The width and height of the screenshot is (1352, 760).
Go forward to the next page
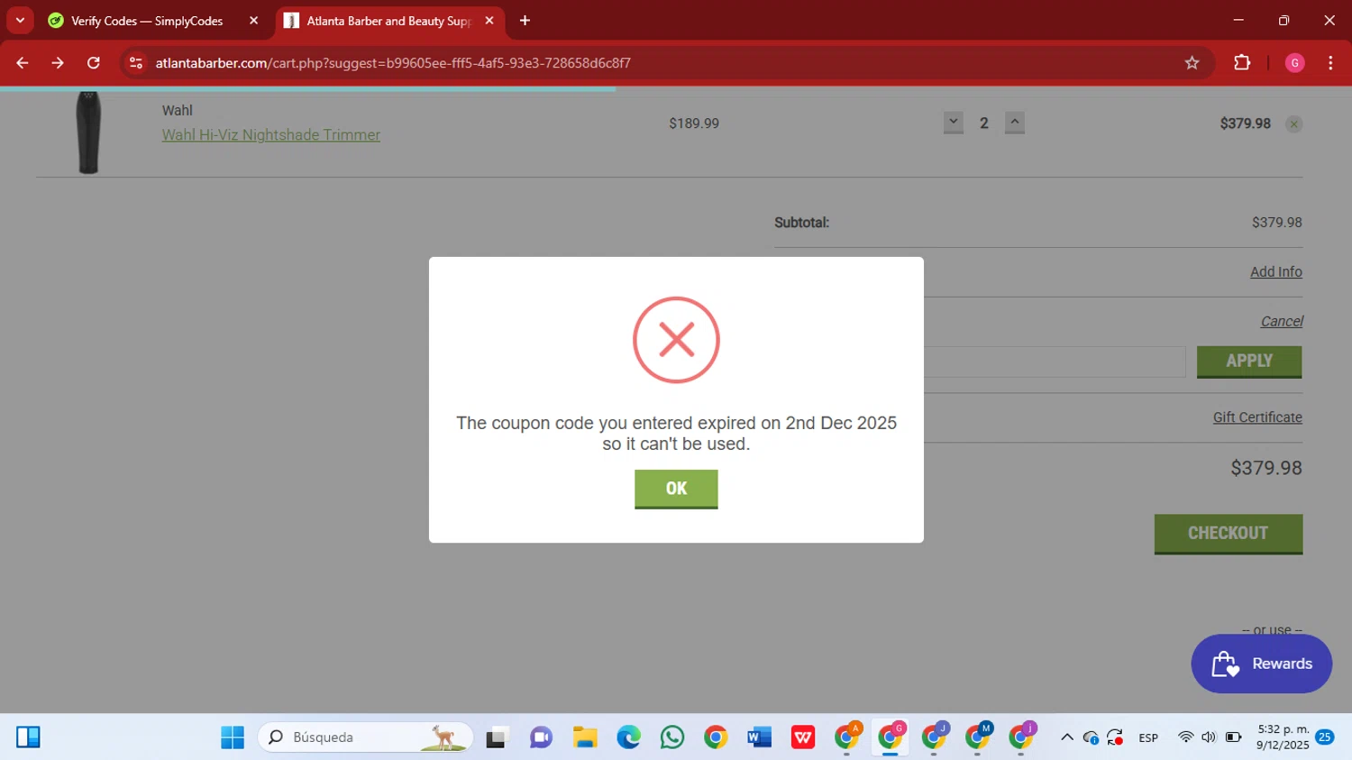click(x=58, y=63)
